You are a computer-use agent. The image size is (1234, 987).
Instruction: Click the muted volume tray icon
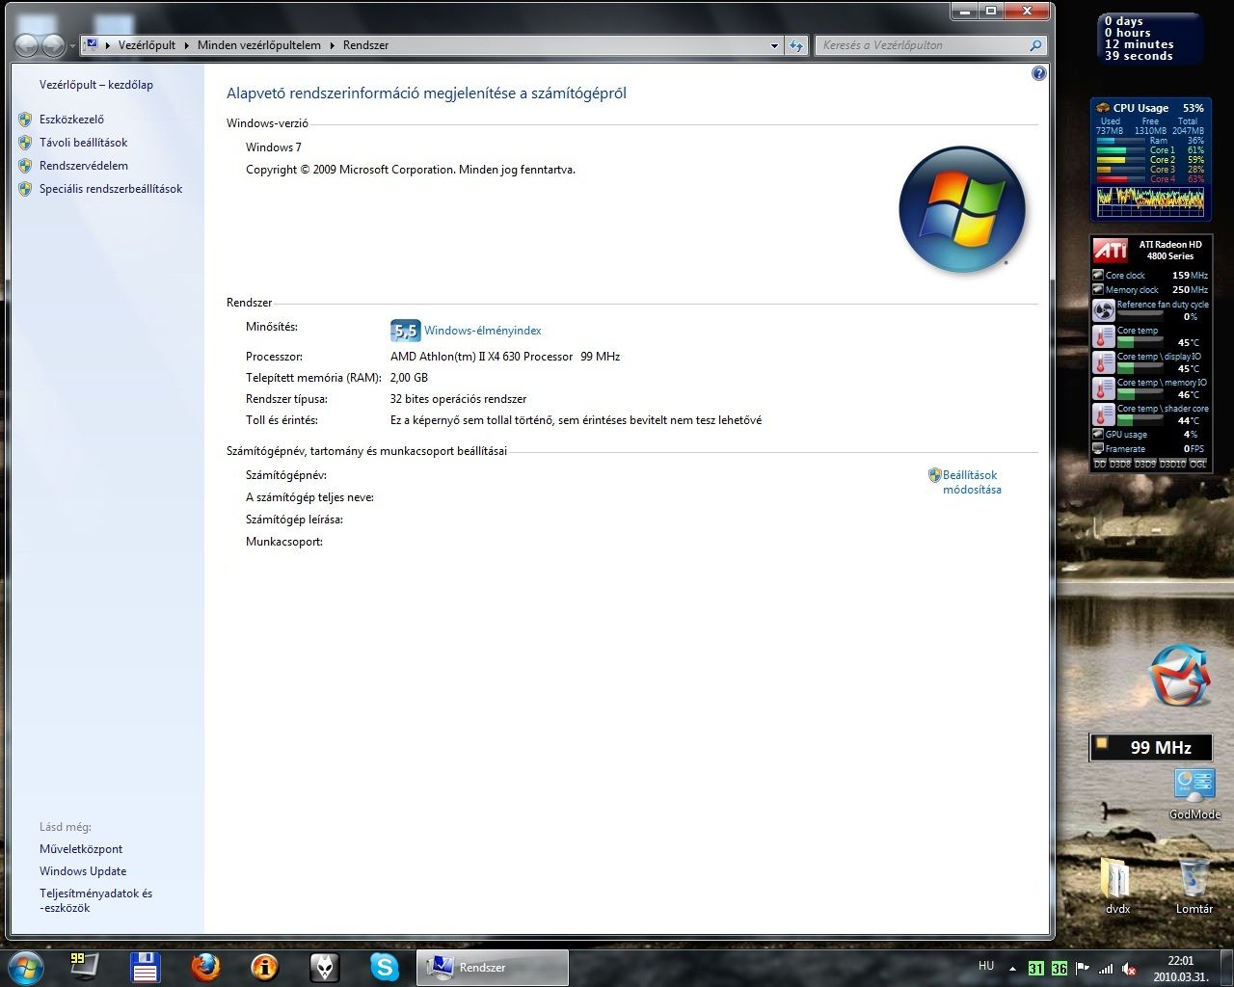pyautogui.click(x=1129, y=969)
